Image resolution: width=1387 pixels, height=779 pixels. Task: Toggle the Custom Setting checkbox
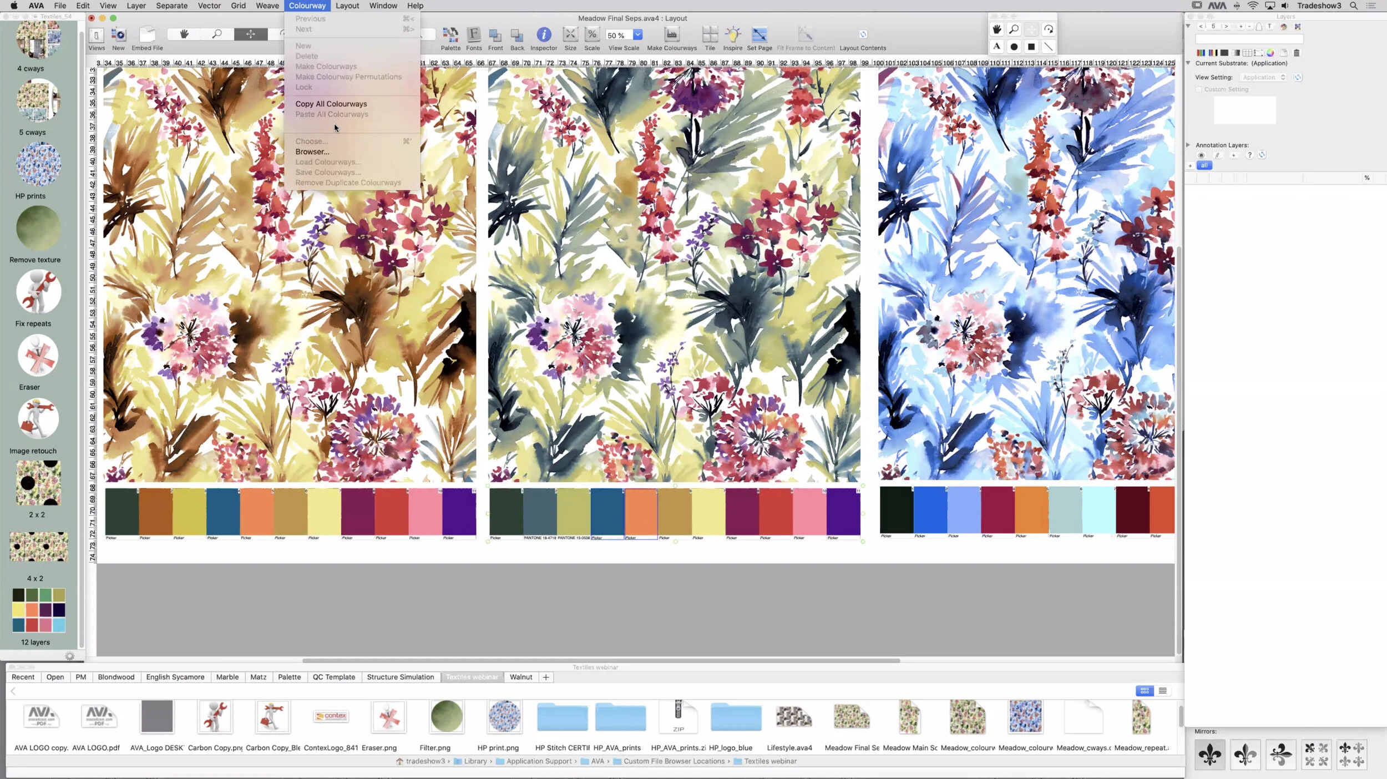click(x=1199, y=89)
